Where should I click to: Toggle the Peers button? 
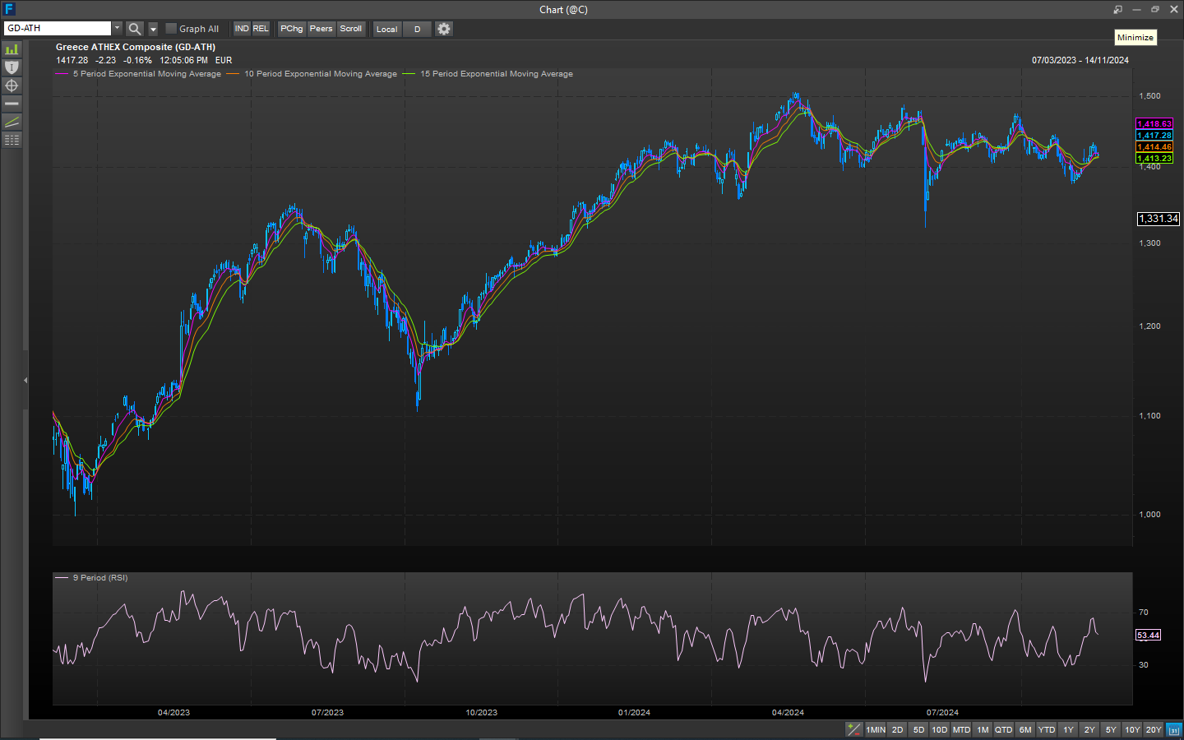pos(321,29)
